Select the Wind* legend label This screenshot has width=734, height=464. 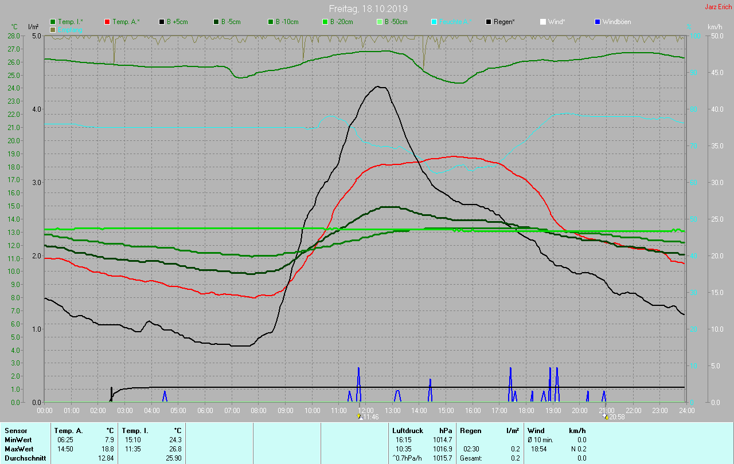point(557,22)
